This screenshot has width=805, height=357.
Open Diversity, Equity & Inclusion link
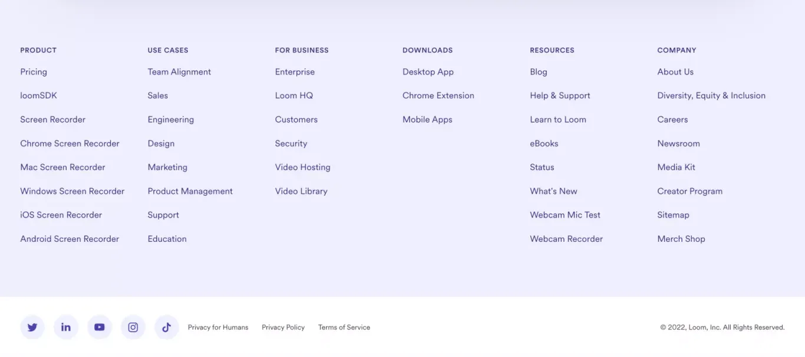711,95
